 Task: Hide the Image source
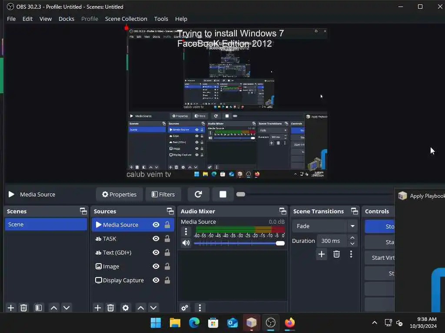coord(156,266)
